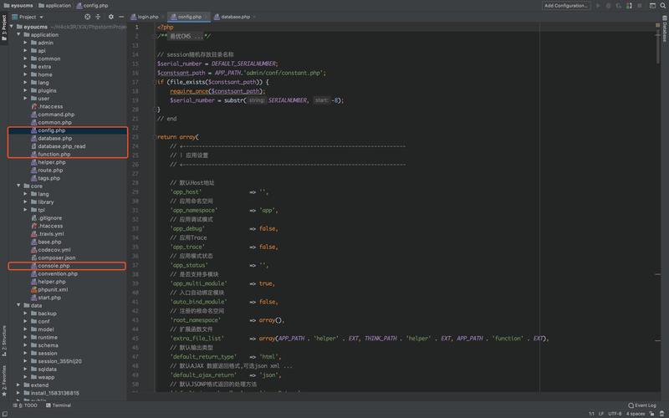This screenshot has height=418, width=669.
Task: Toggle the Project side tab on left edge
Action: click(4, 28)
